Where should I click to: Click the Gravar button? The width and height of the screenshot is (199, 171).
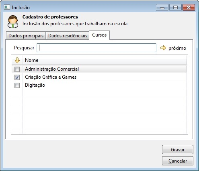pos(178,150)
